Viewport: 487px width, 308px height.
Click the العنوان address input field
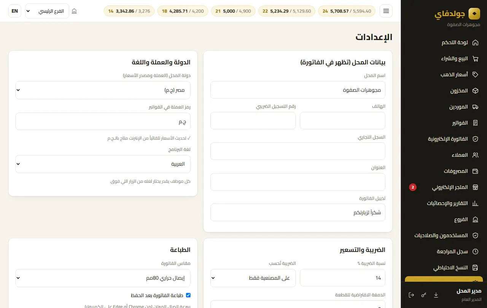click(298, 182)
